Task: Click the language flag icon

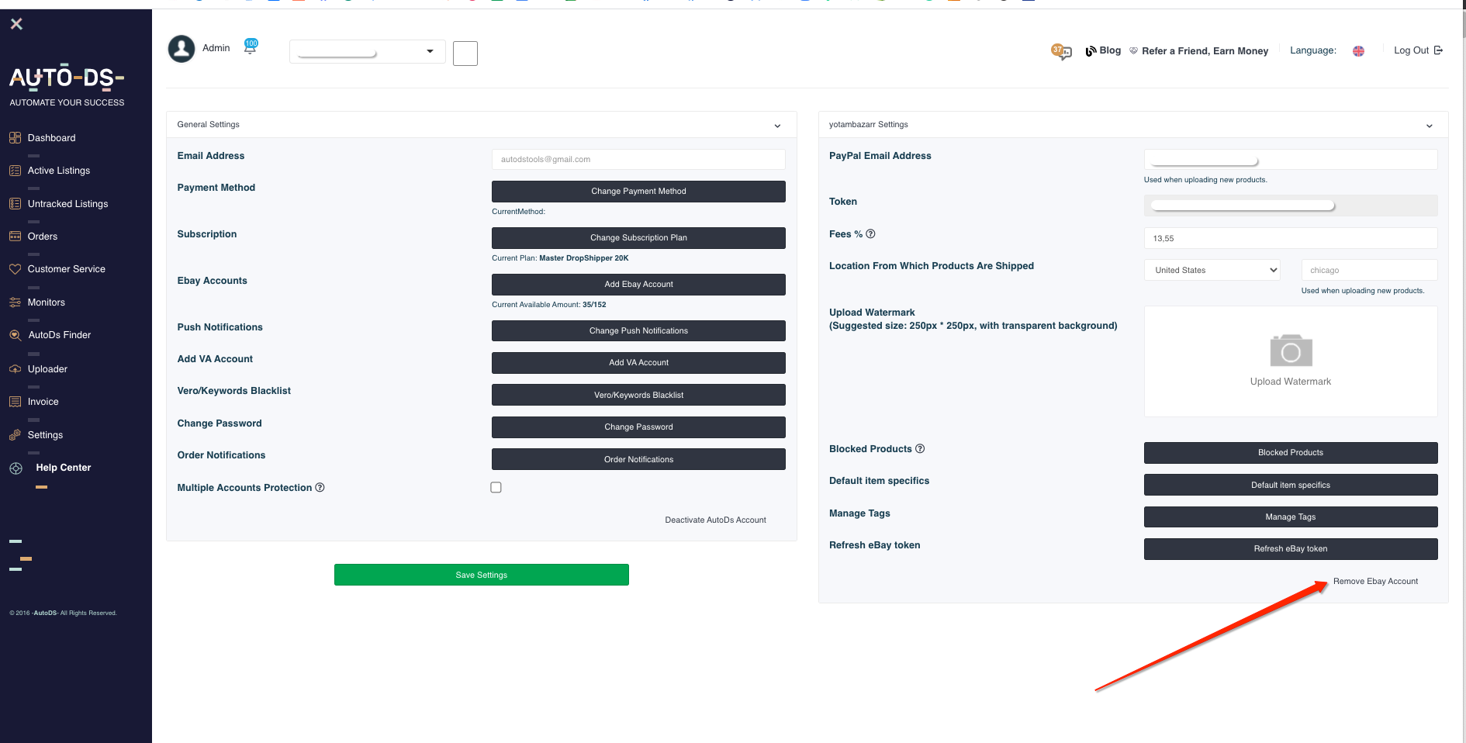Action: [1358, 51]
